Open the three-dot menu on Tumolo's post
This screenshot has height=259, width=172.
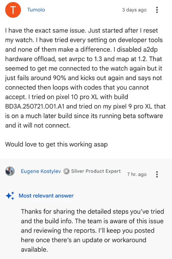pyautogui.click(x=157, y=10)
